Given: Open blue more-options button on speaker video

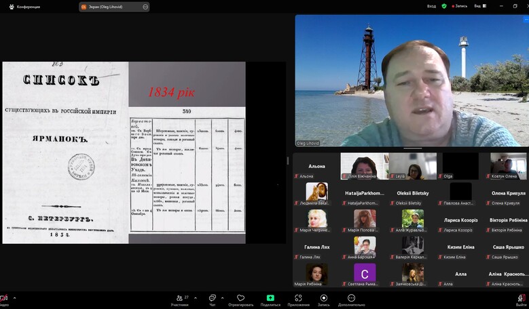Looking at the screenshot, I should coord(526,20).
